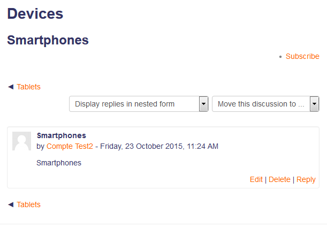Click the bullet marker before Subscribe
Image resolution: width=327 pixels, height=235 pixels.
(280, 57)
